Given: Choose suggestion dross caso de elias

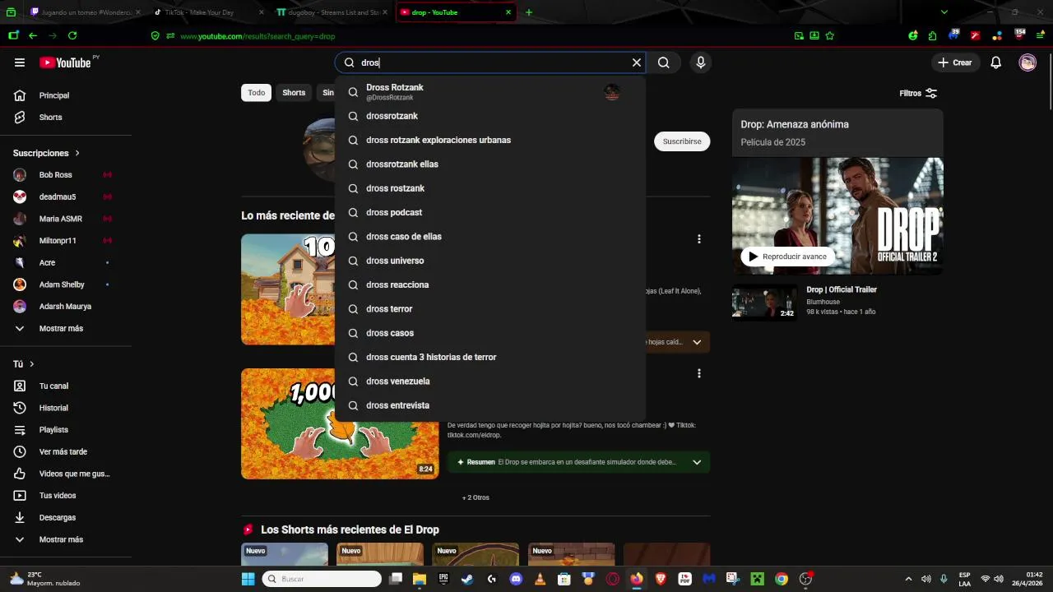Looking at the screenshot, I should (x=490, y=237).
